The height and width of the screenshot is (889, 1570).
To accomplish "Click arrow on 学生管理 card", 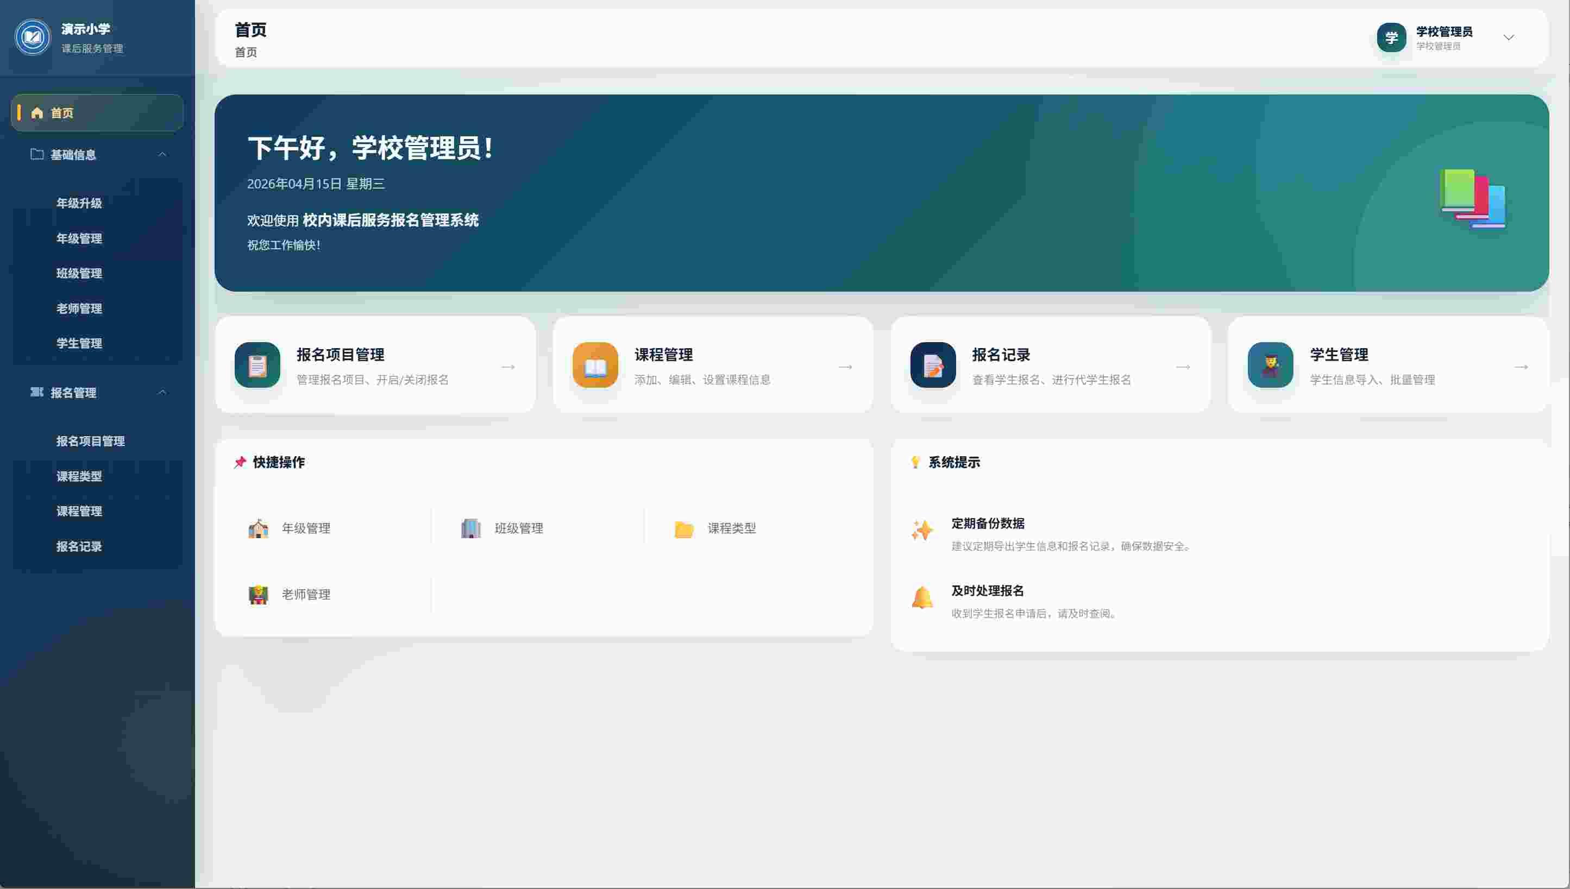I will click(1521, 367).
